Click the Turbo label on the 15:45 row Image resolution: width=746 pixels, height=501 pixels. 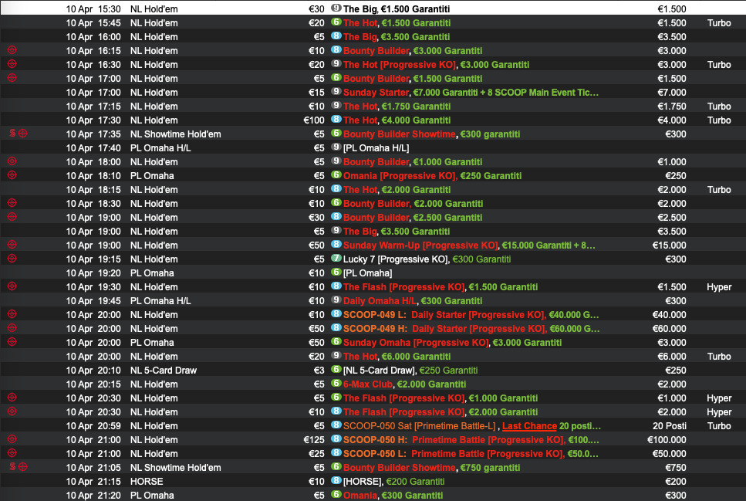pyautogui.click(x=719, y=23)
